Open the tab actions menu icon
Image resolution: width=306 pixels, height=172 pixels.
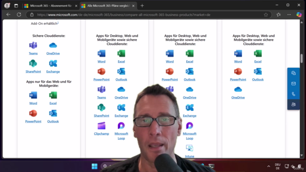(x=16, y=6)
